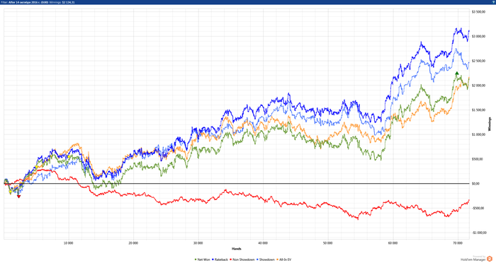Click the Hands axis title
The image size is (496, 263).
coord(236,249)
